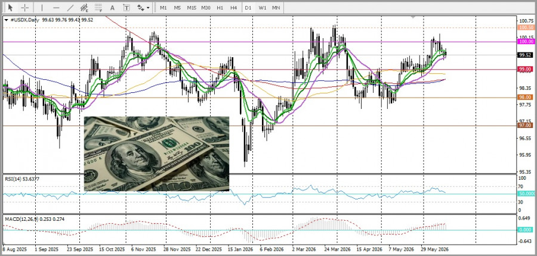
Task: Pick the trendline drawing tool
Action: point(70,7)
